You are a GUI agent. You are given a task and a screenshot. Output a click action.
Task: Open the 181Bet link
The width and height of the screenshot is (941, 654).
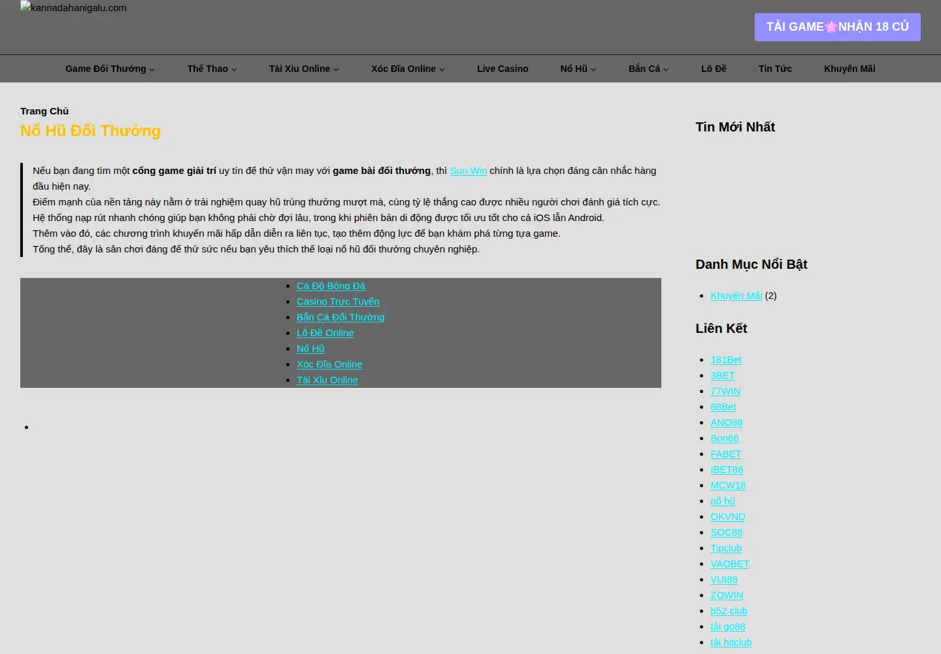tap(726, 360)
